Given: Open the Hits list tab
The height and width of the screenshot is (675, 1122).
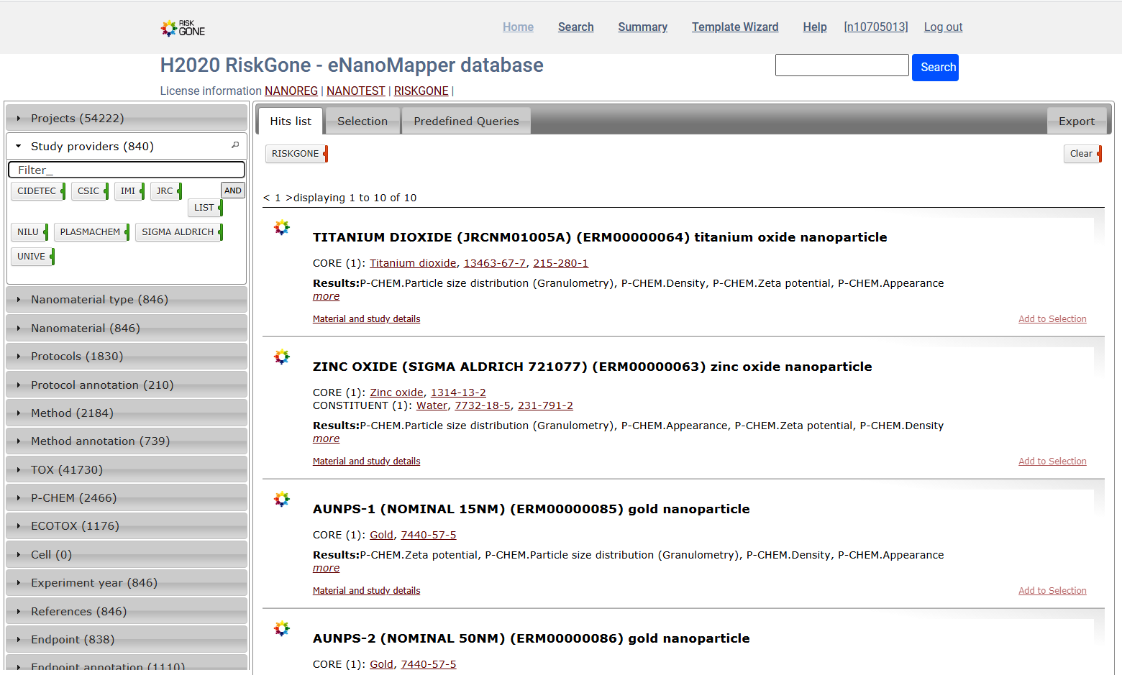Looking at the screenshot, I should point(291,121).
